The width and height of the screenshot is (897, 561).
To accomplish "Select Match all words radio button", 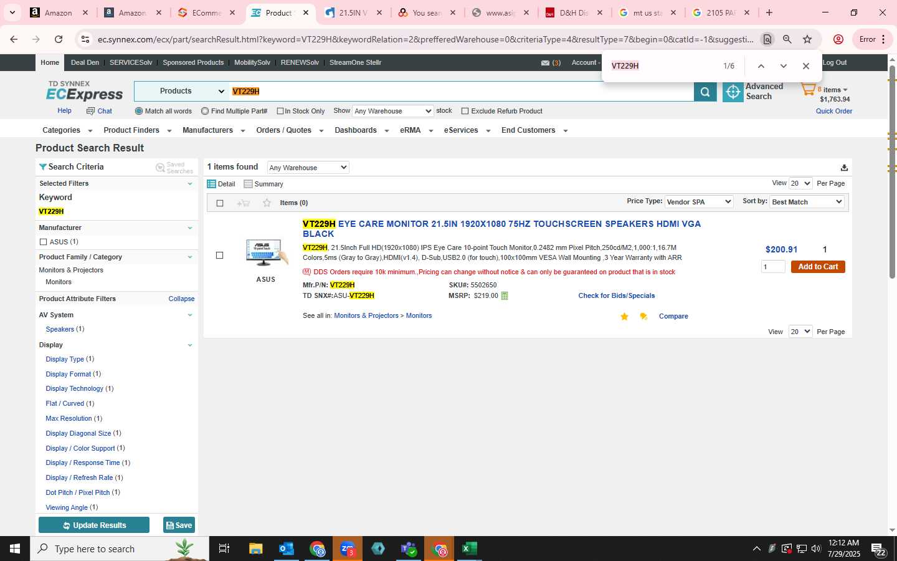I will tap(139, 111).
